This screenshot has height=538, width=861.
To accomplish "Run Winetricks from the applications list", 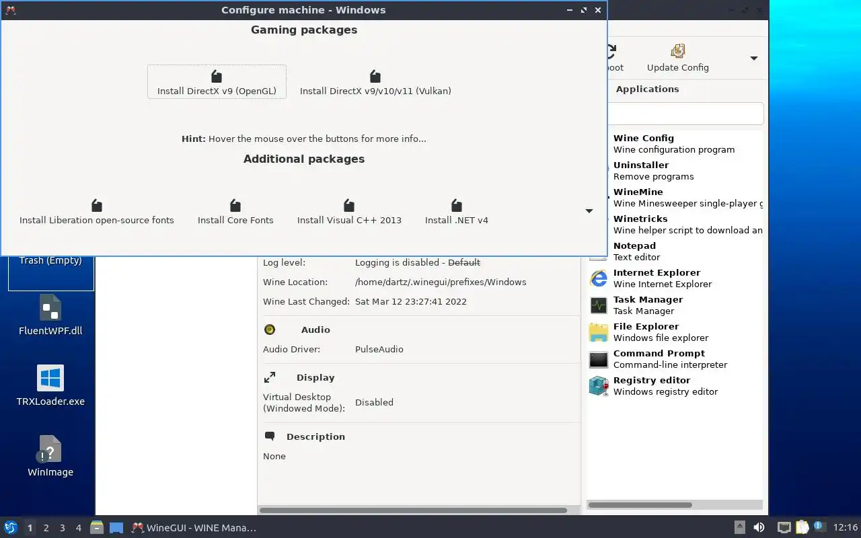I will click(676, 224).
